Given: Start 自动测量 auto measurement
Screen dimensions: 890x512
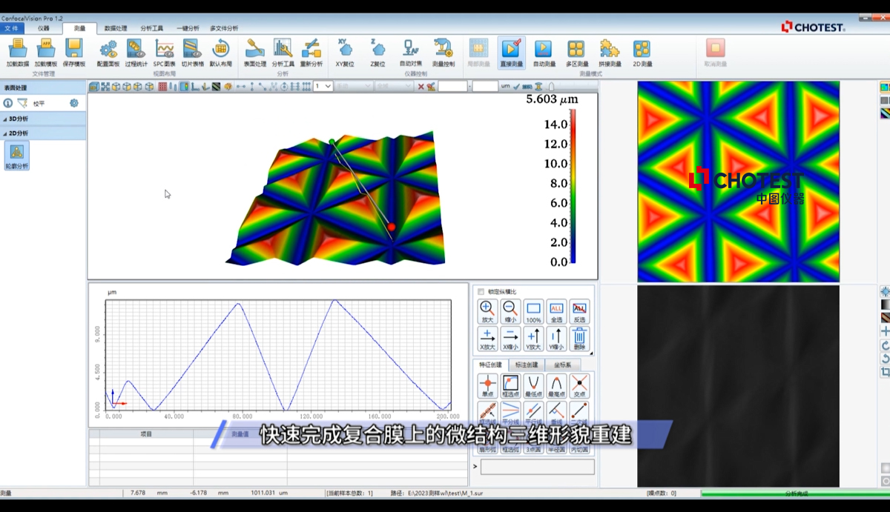Looking at the screenshot, I should click(544, 50).
